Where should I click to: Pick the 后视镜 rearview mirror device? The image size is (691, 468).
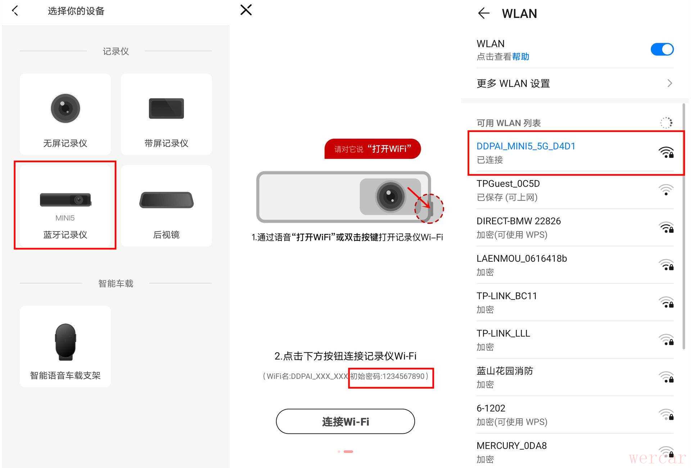tap(166, 206)
